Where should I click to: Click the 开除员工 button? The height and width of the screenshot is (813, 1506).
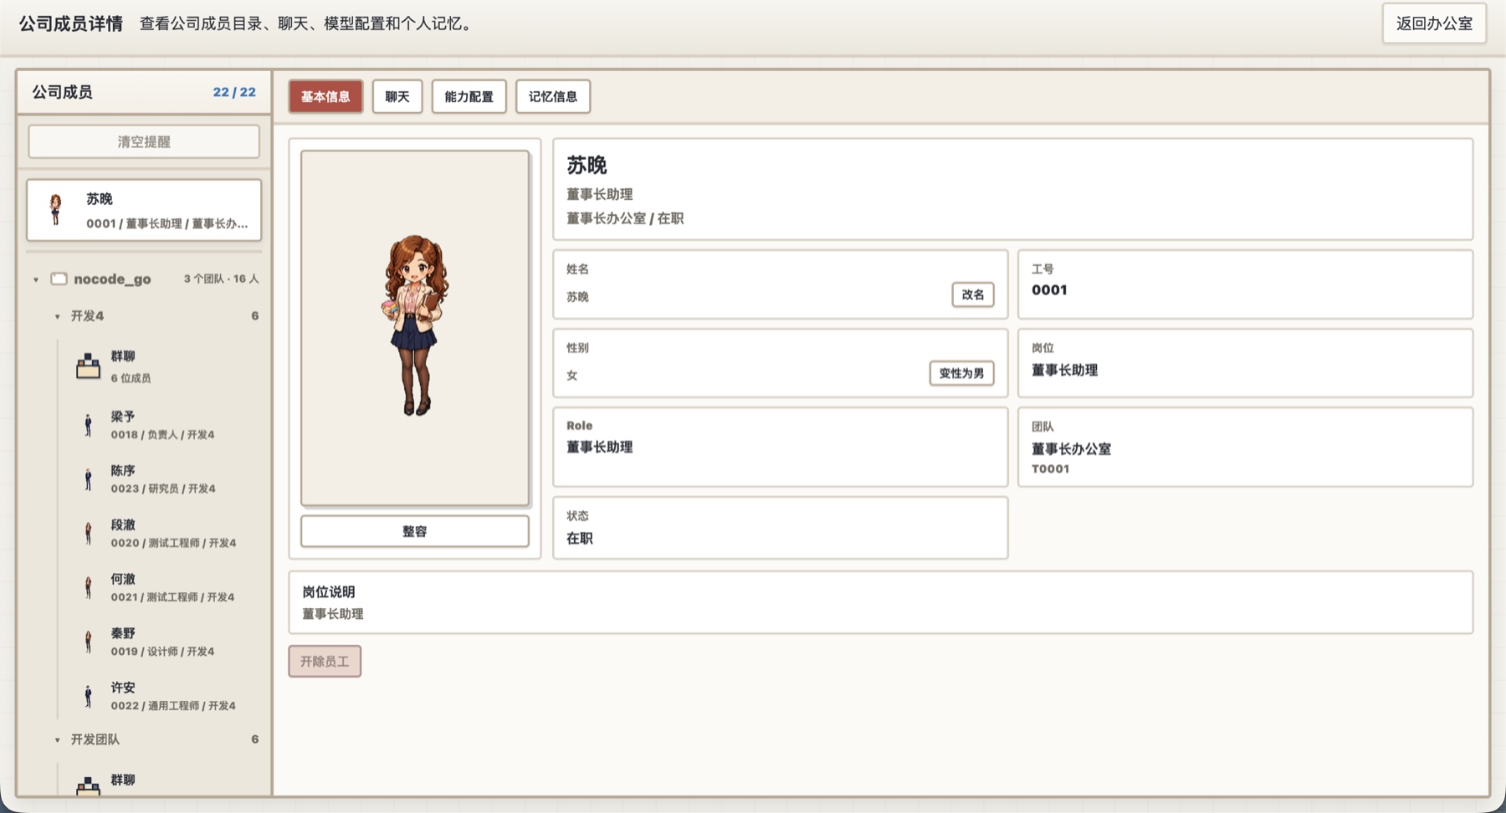click(325, 661)
